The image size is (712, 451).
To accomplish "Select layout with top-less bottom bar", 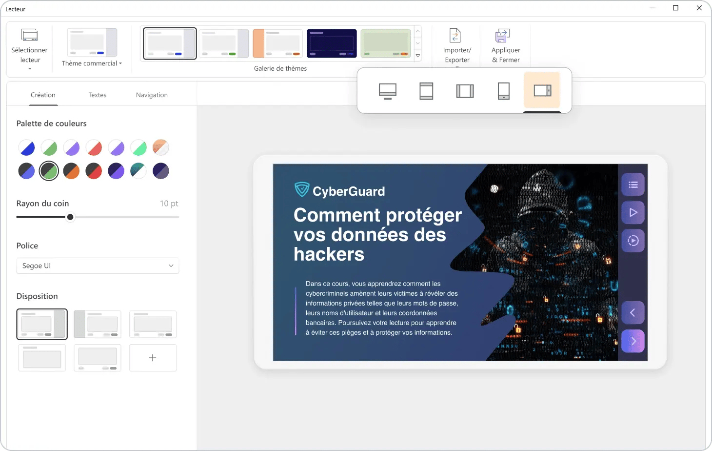I will tap(98, 358).
